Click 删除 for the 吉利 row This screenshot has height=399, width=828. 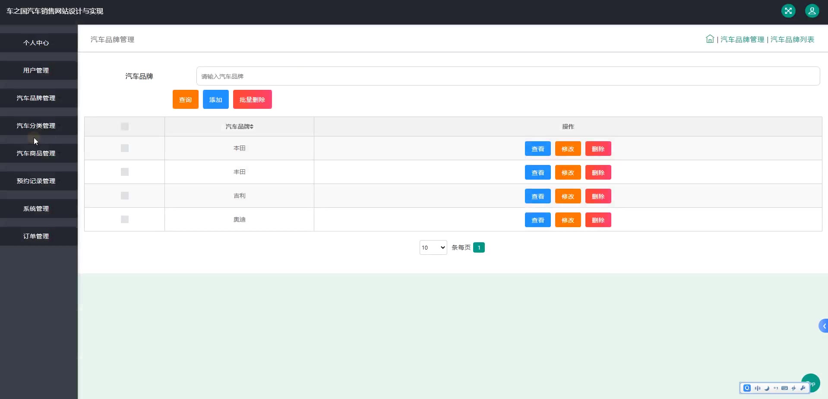pos(598,196)
